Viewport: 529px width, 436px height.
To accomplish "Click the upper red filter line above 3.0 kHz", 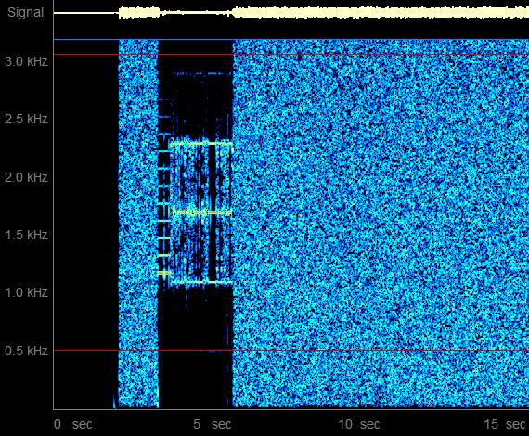I will (291, 55).
